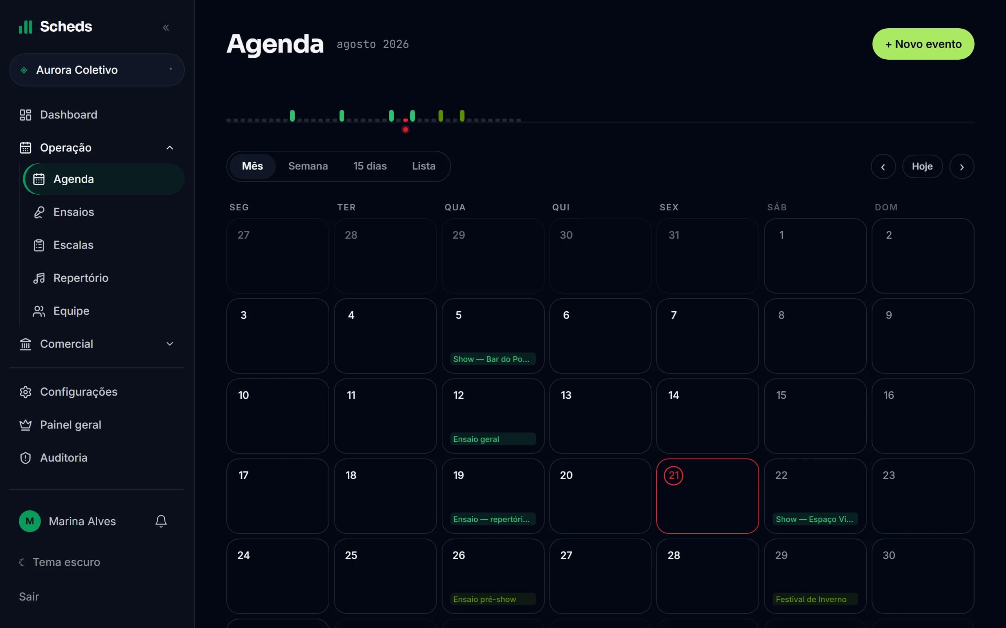This screenshot has height=628, width=1006.
Task: Click the Scheds logo bars icon
Action: 26,27
